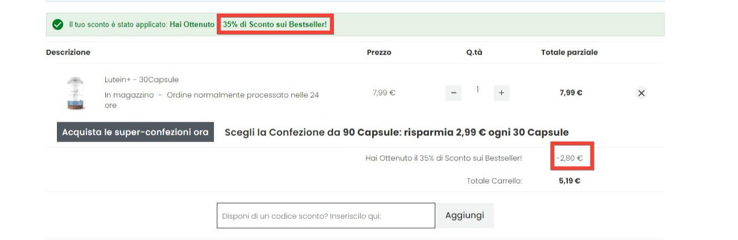Click the -2,80 € discount amount
This screenshot has height=240, width=738.
[571, 158]
